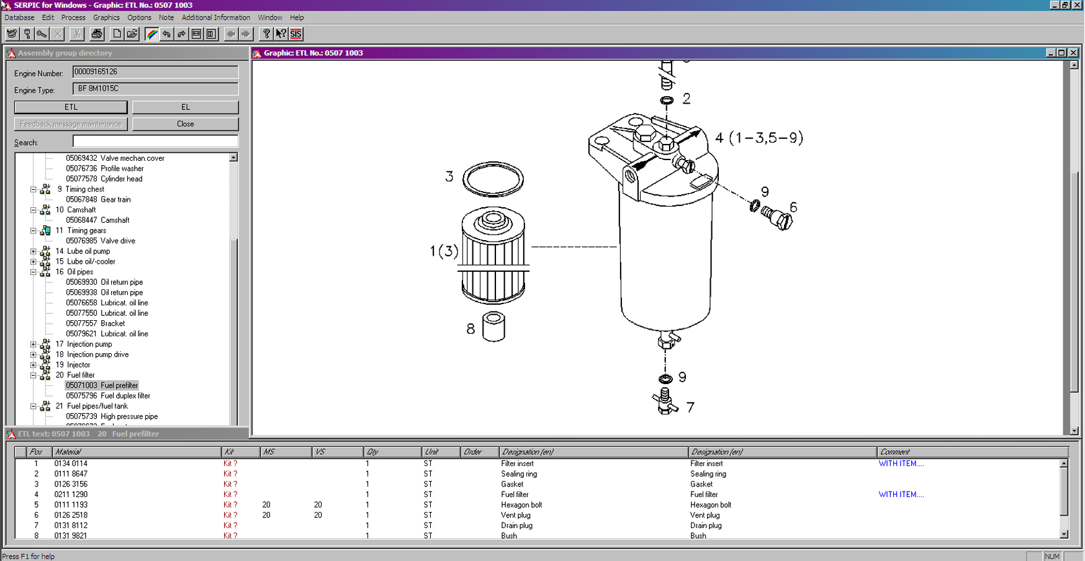The image size is (1085, 561).
Task: Expand the 14 Lube oil pump node
Action: coord(34,251)
